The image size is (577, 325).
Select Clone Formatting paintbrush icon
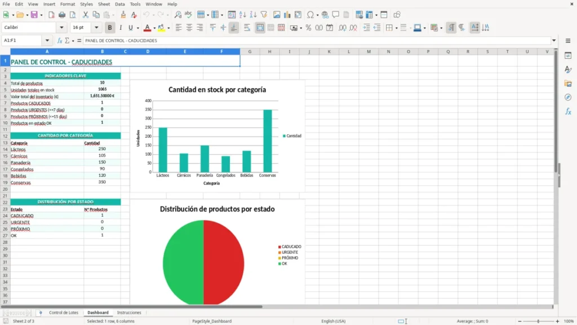123,15
